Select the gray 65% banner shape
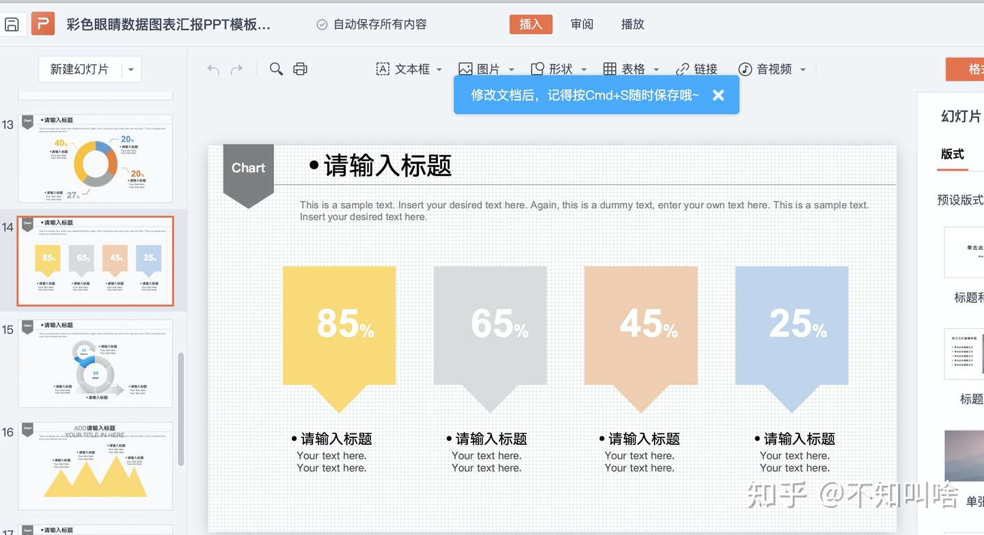984x535 pixels. (490, 339)
